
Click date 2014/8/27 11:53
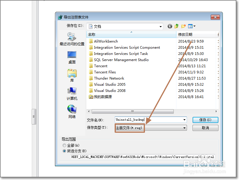point(192,78)
